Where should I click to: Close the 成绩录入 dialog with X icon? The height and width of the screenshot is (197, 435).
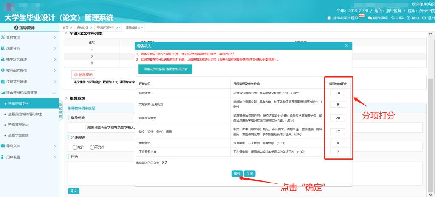pos(346,45)
